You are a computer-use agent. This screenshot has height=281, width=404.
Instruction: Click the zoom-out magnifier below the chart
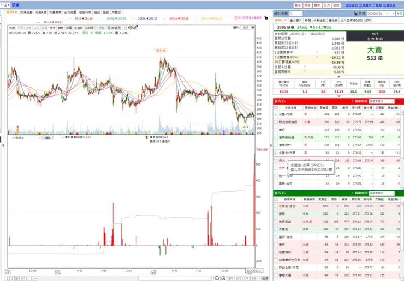point(217,278)
